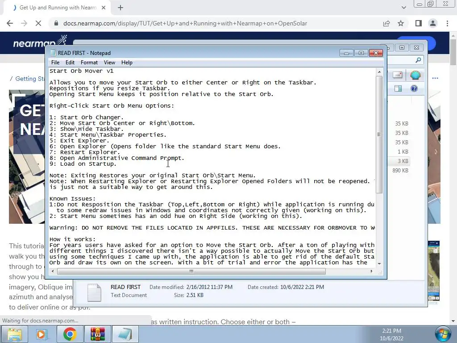The width and height of the screenshot is (457, 343).
Task: Open the File menu in Notepad
Action: [x=55, y=63]
